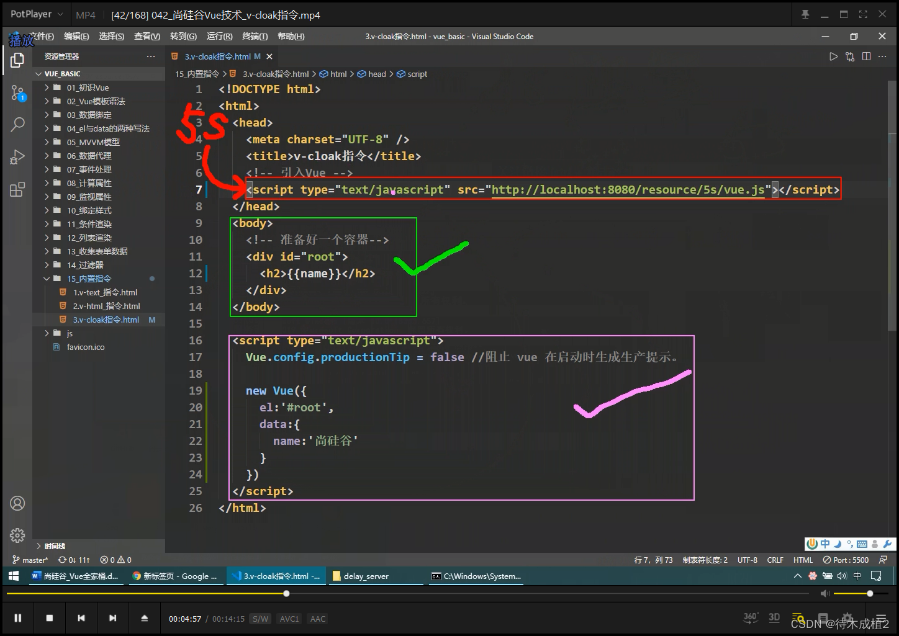899x636 pixels.
Task: Click the PotPlayer open/eject button
Action: click(144, 618)
